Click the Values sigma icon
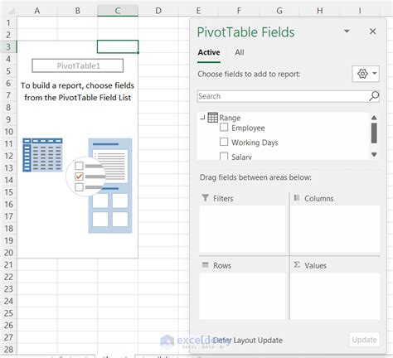Screen dimensions: 393x358 (297, 265)
